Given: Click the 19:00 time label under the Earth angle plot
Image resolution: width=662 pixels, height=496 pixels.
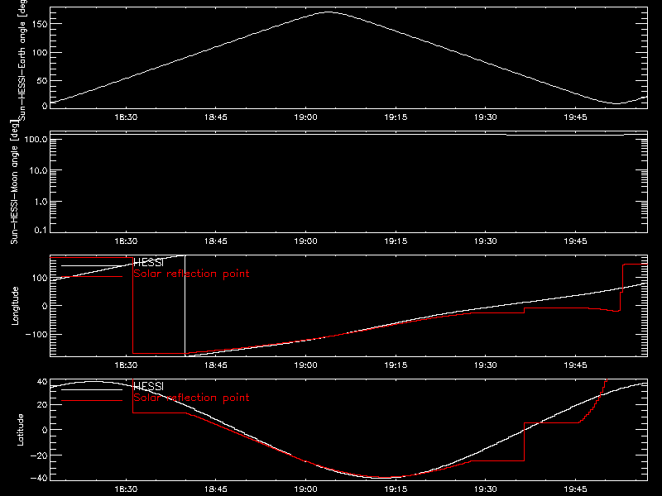Looking at the screenshot, I should point(305,117).
